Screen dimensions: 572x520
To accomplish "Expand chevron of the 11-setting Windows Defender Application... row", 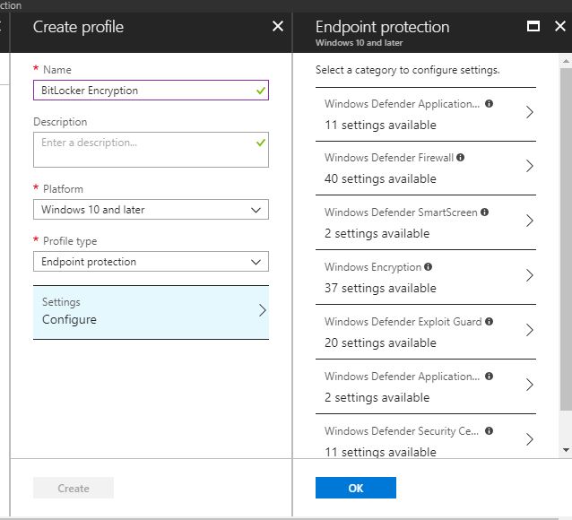I will [x=529, y=112].
